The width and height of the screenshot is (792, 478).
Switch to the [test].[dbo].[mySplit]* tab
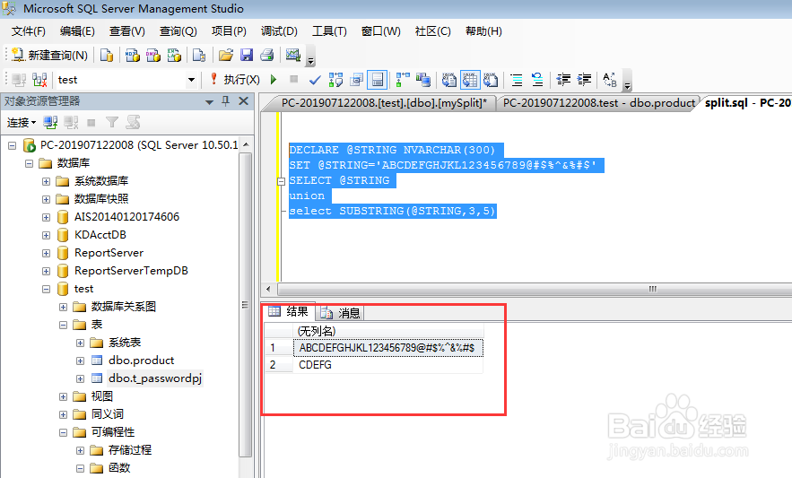384,103
